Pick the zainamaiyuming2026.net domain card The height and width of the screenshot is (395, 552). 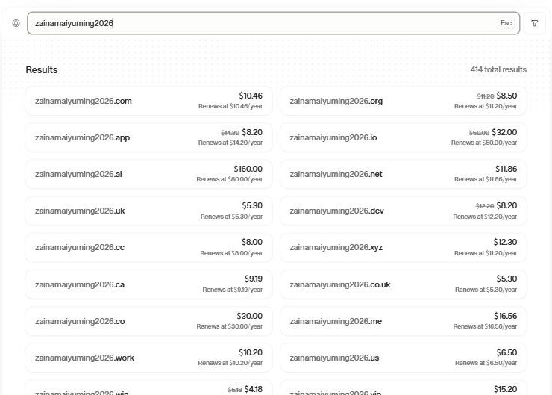point(403,174)
